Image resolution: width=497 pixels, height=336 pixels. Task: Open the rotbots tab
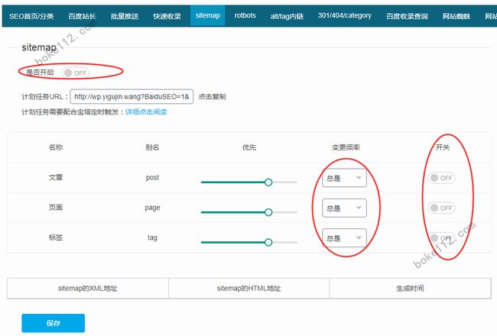pyautogui.click(x=245, y=15)
